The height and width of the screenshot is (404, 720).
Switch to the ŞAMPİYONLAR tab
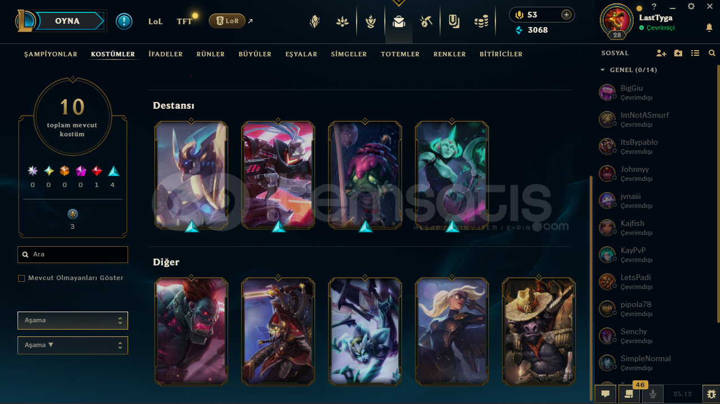[x=51, y=54]
